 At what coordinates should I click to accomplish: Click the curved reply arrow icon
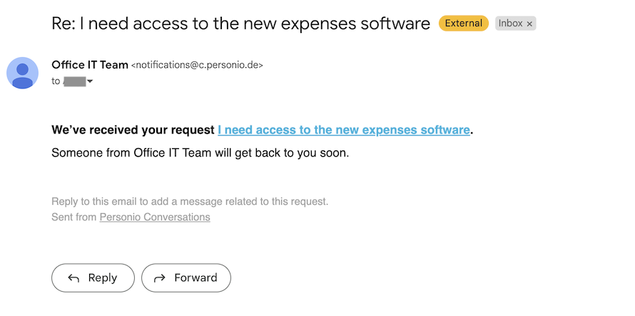(73, 278)
